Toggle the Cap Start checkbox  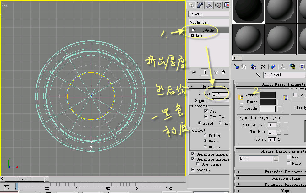tap(206, 111)
